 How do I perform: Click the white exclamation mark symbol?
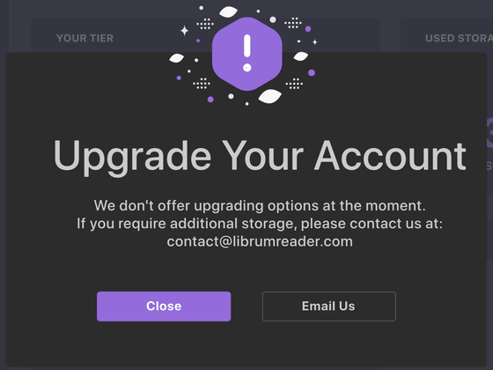(x=247, y=53)
